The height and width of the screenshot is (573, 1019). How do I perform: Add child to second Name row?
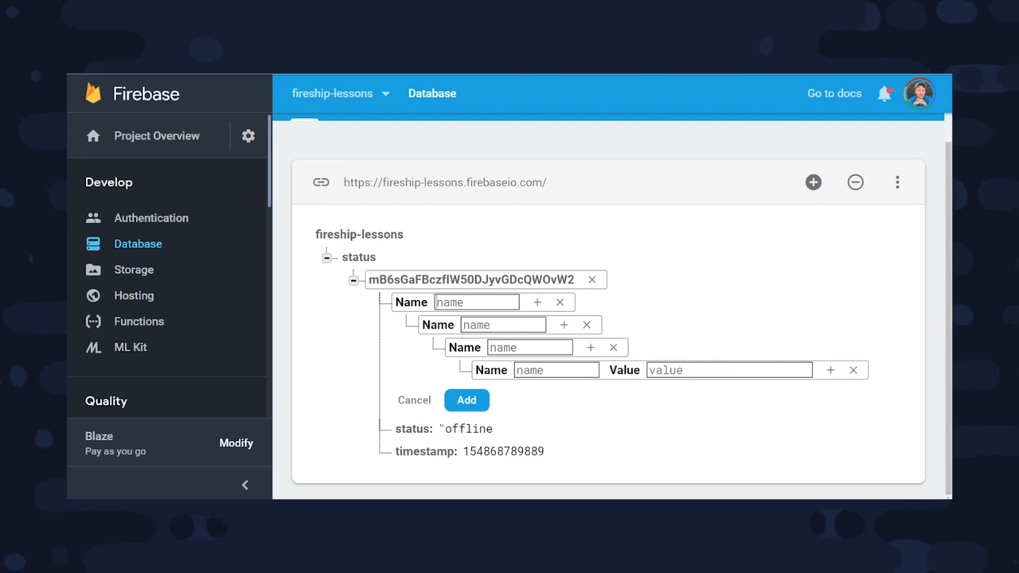point(564,325)
